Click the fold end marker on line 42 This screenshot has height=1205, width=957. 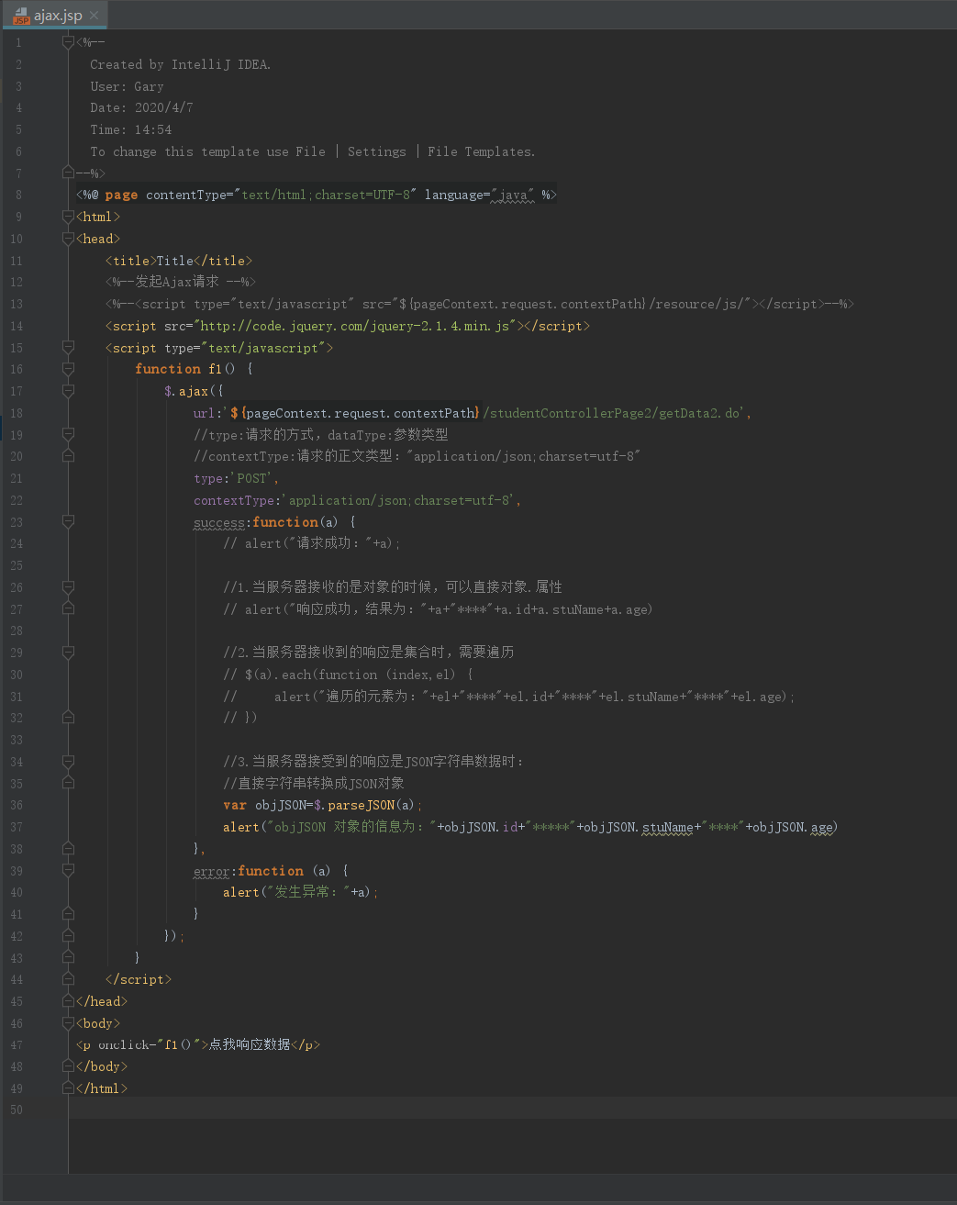[68, 935]
